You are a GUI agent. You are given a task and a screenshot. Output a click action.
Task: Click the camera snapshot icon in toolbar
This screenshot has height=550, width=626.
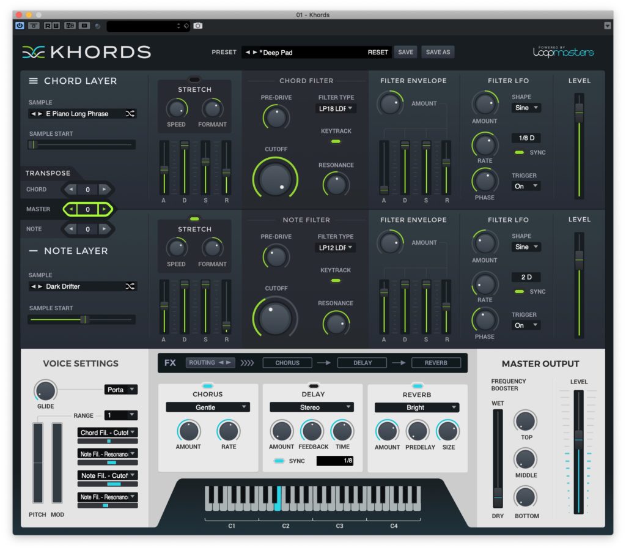tap(198, 26)
